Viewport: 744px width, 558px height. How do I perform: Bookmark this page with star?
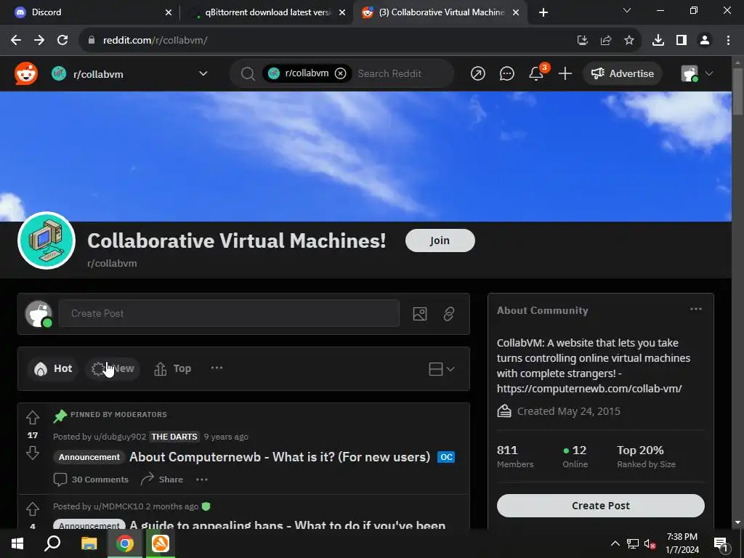pos(629,41)
